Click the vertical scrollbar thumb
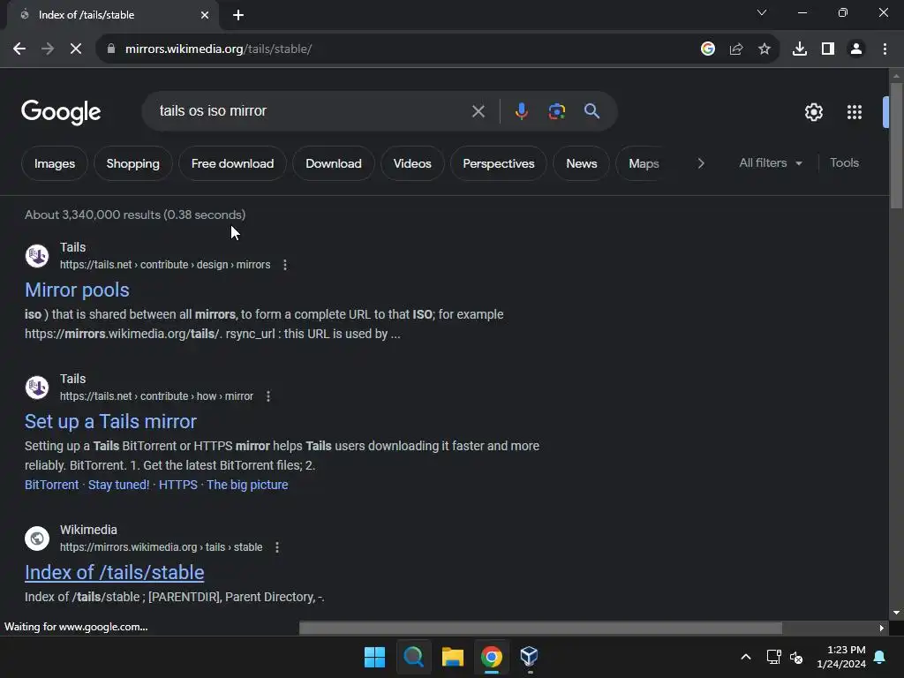This screenshot has width=904, height=678. tap(896, 146)
